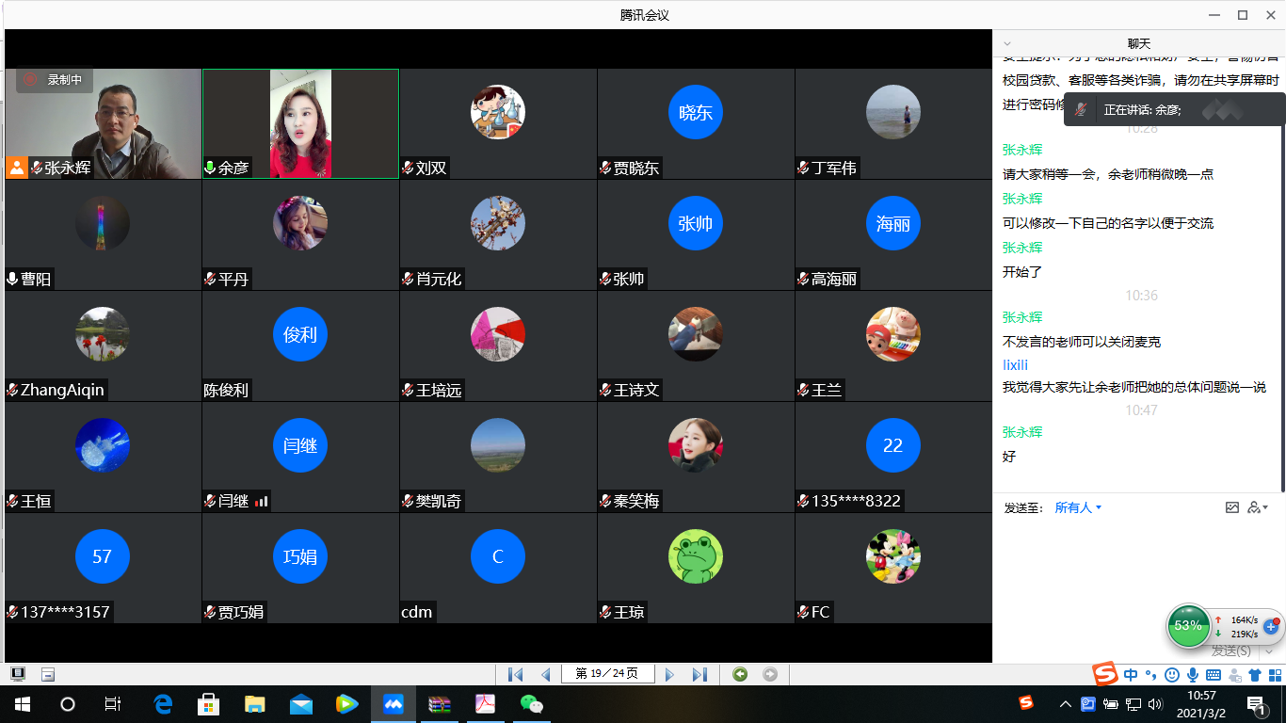Select 余彦's video tile
The image size is (1286, 723).
tap(300, 123)
